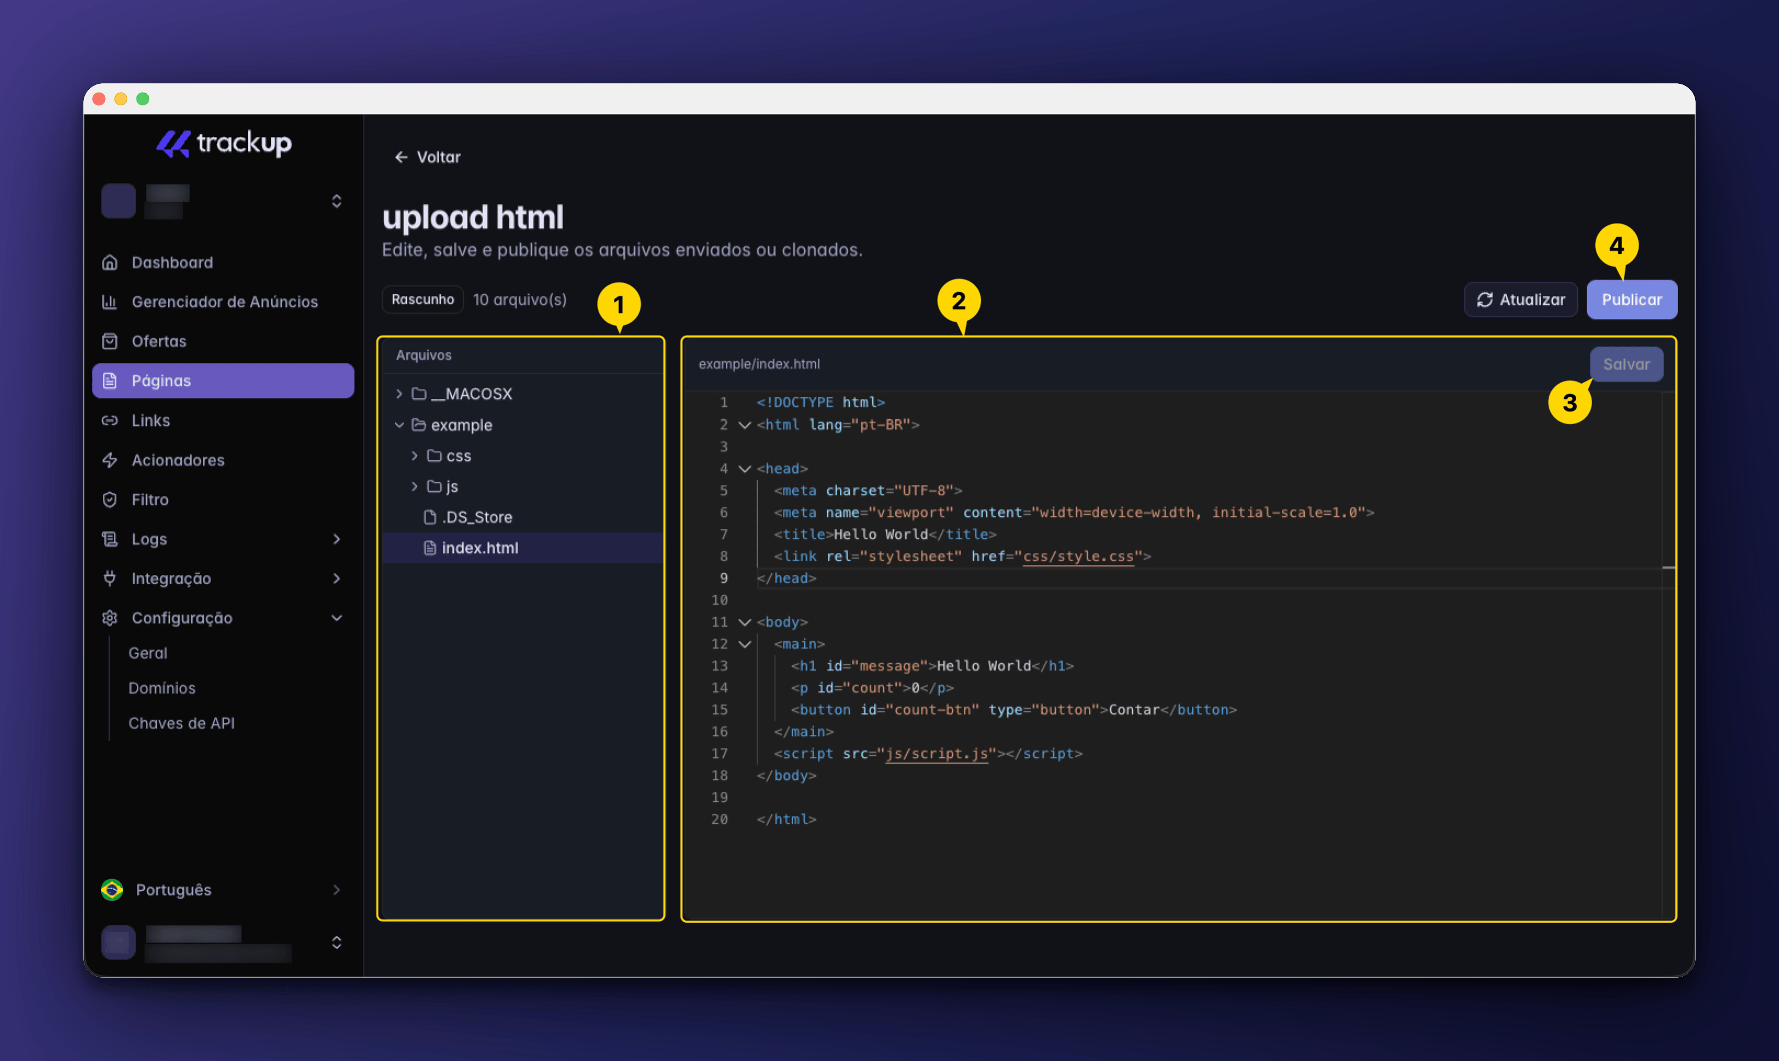This screenshot has width=1779, height=1061.
Task: Open Gerenciador de Anúncios menu item
Action: 223,302
